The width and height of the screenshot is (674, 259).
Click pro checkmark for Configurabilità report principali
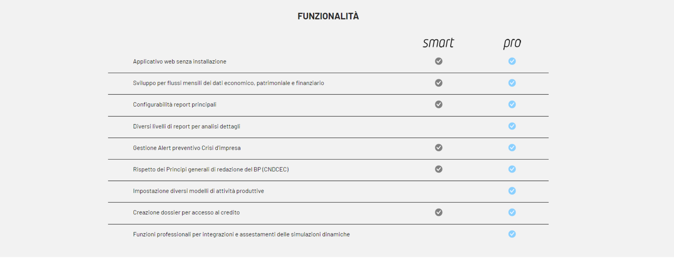tap(512, 104)
